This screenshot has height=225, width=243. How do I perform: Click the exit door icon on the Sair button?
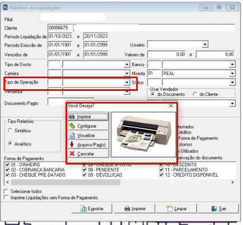(214, 208)
